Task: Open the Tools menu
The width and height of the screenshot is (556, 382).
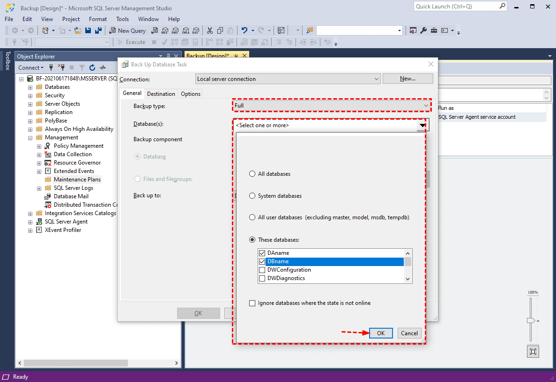Action: (122, 19)
